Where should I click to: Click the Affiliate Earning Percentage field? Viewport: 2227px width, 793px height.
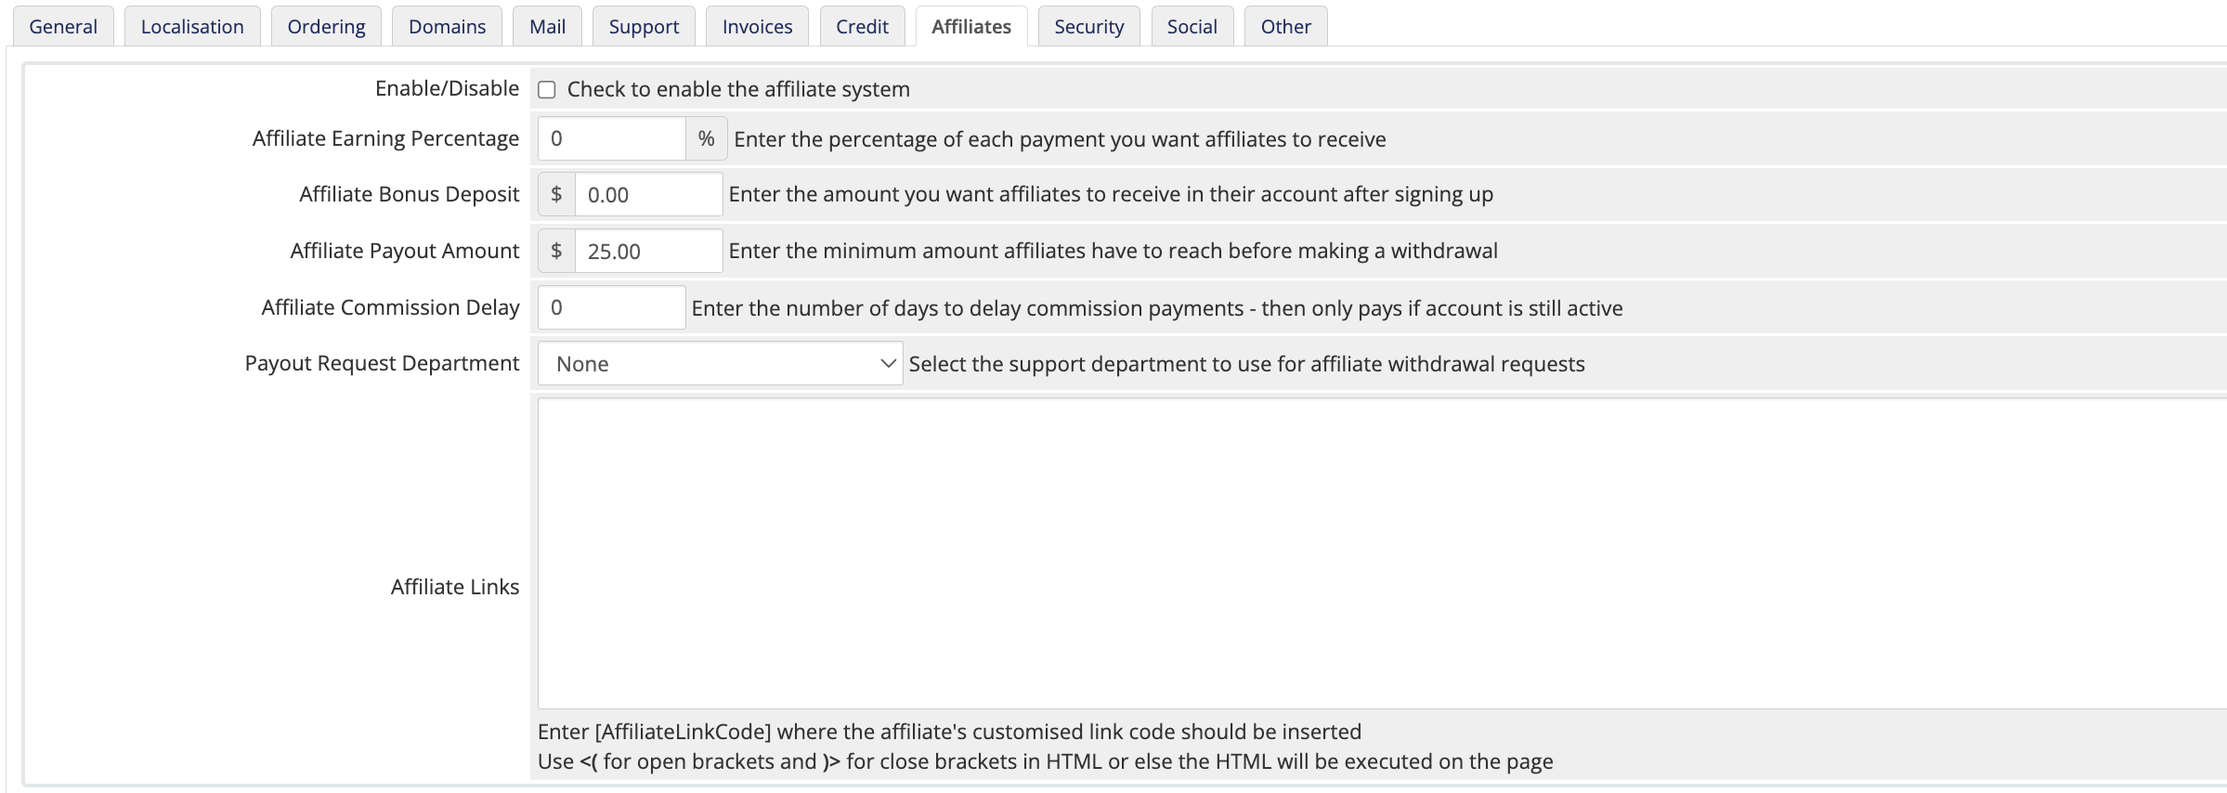(612, 138)
